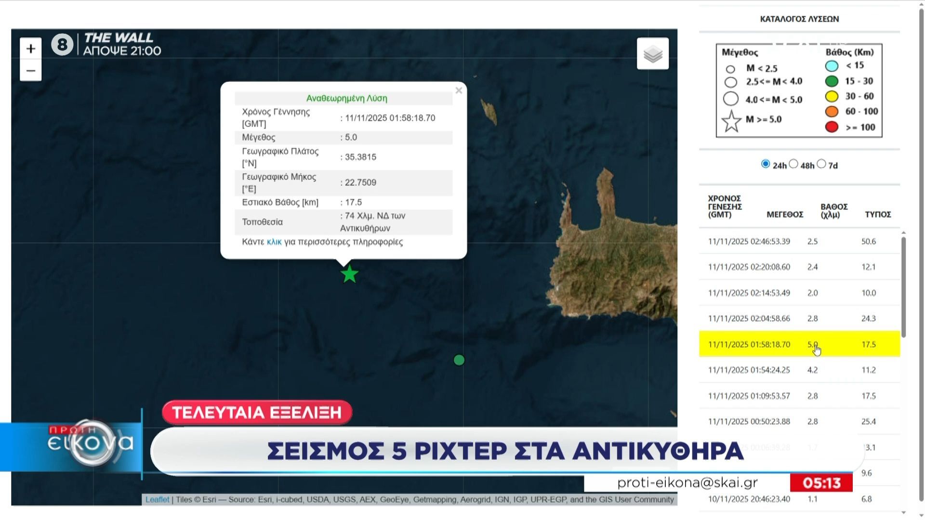Click the red depth >= 100 legend swatch
The height and width of the screenshot is (520, 925).
tap(832, 127)
